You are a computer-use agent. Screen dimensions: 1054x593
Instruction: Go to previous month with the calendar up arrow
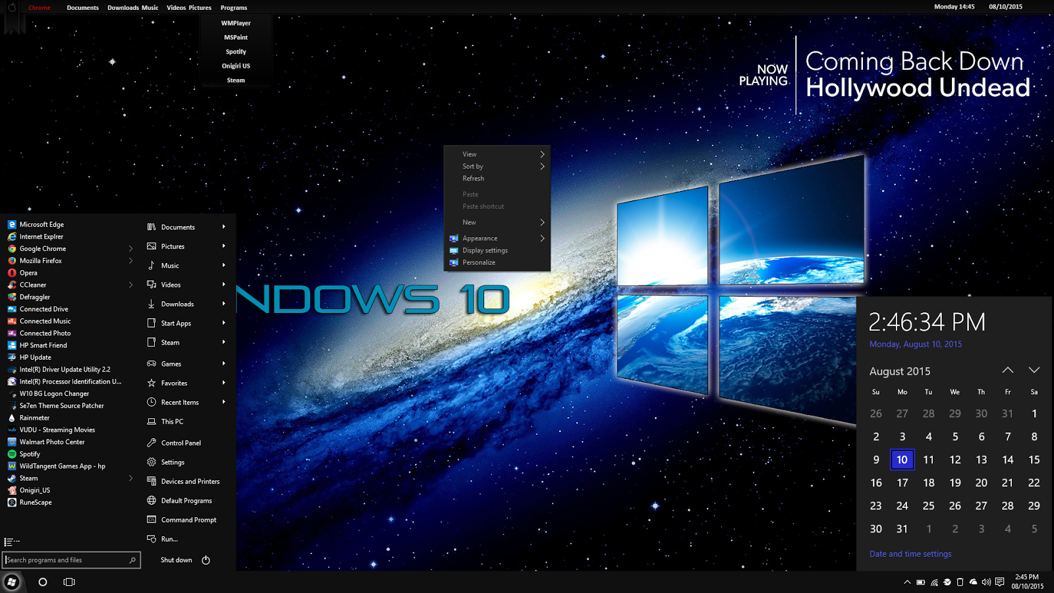[x=1008, y=370]
